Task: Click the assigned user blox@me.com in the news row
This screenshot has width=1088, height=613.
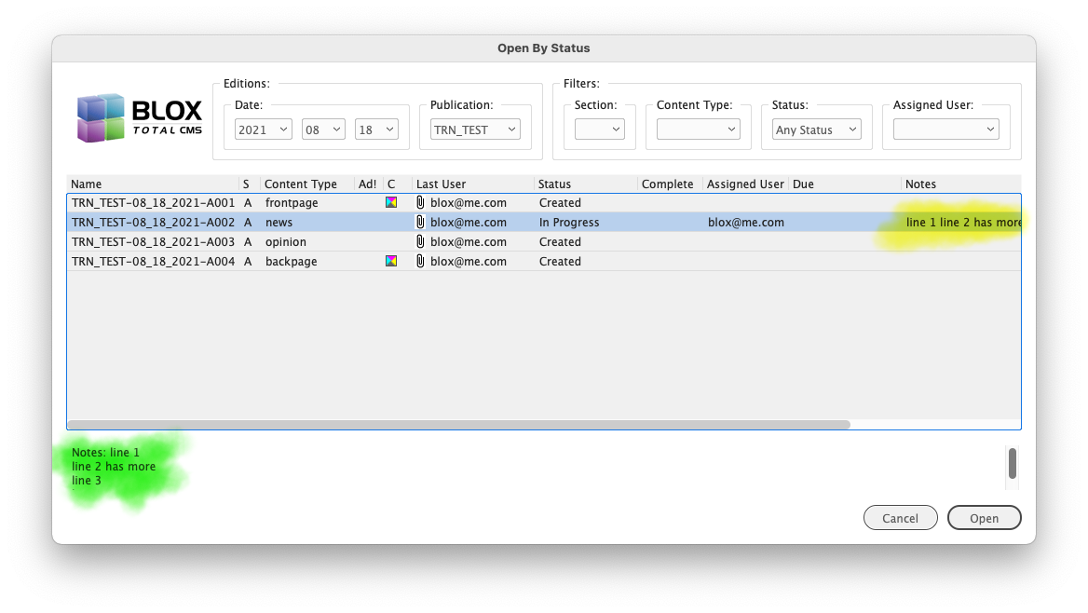Action: point(746,222)
